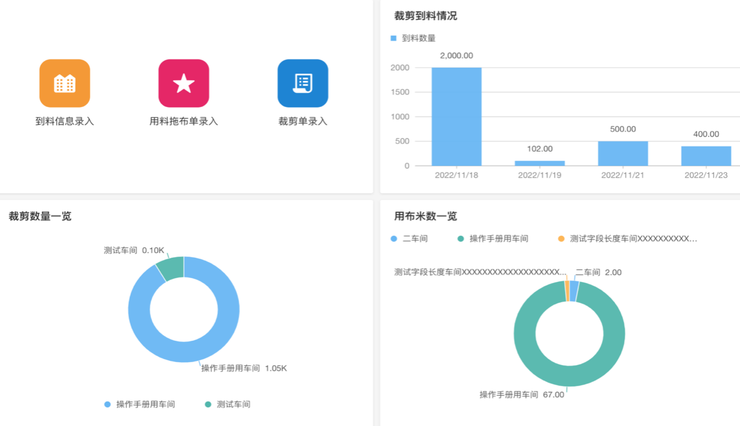Hide 二车间 series in 用布米数一览 legend

tap(409, 238)
